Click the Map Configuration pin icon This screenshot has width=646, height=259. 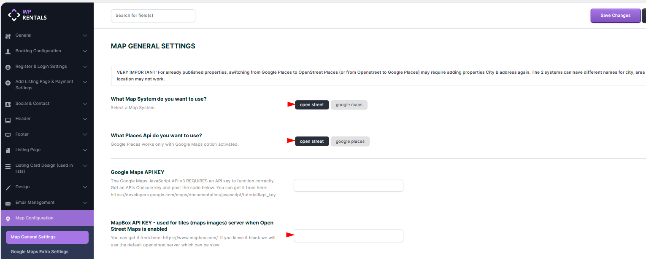[x=8, y=219]
